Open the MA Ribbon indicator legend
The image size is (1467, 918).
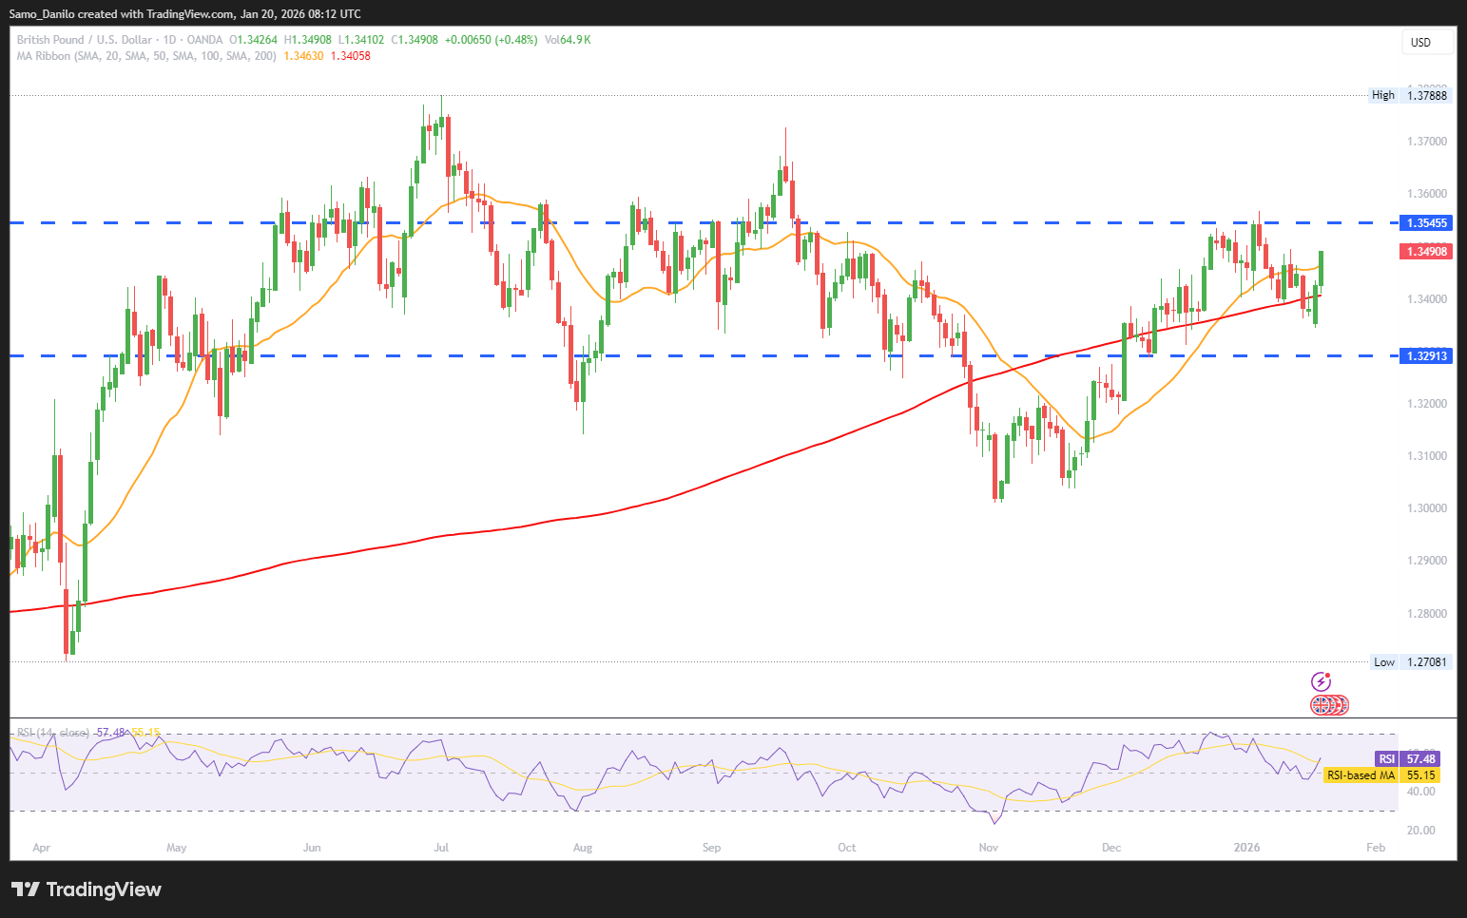145,56
